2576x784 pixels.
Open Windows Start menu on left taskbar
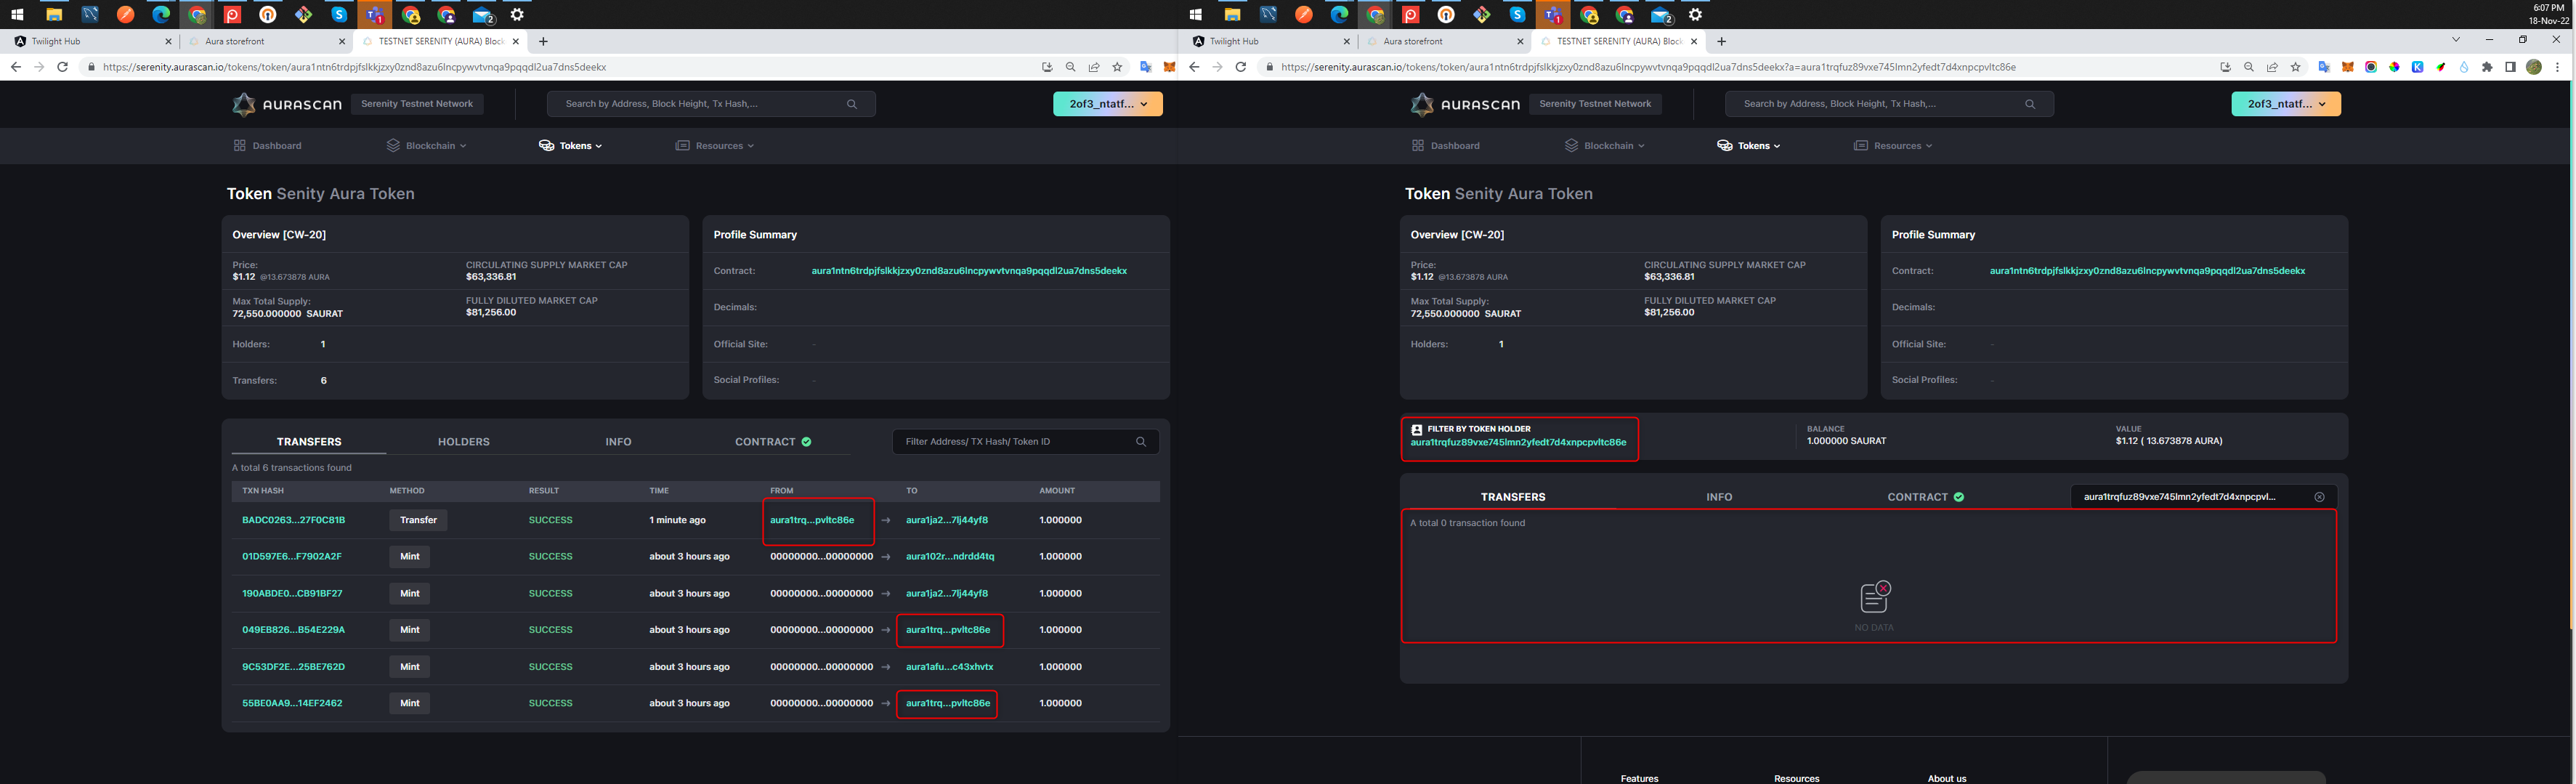(x=17, y=14)
